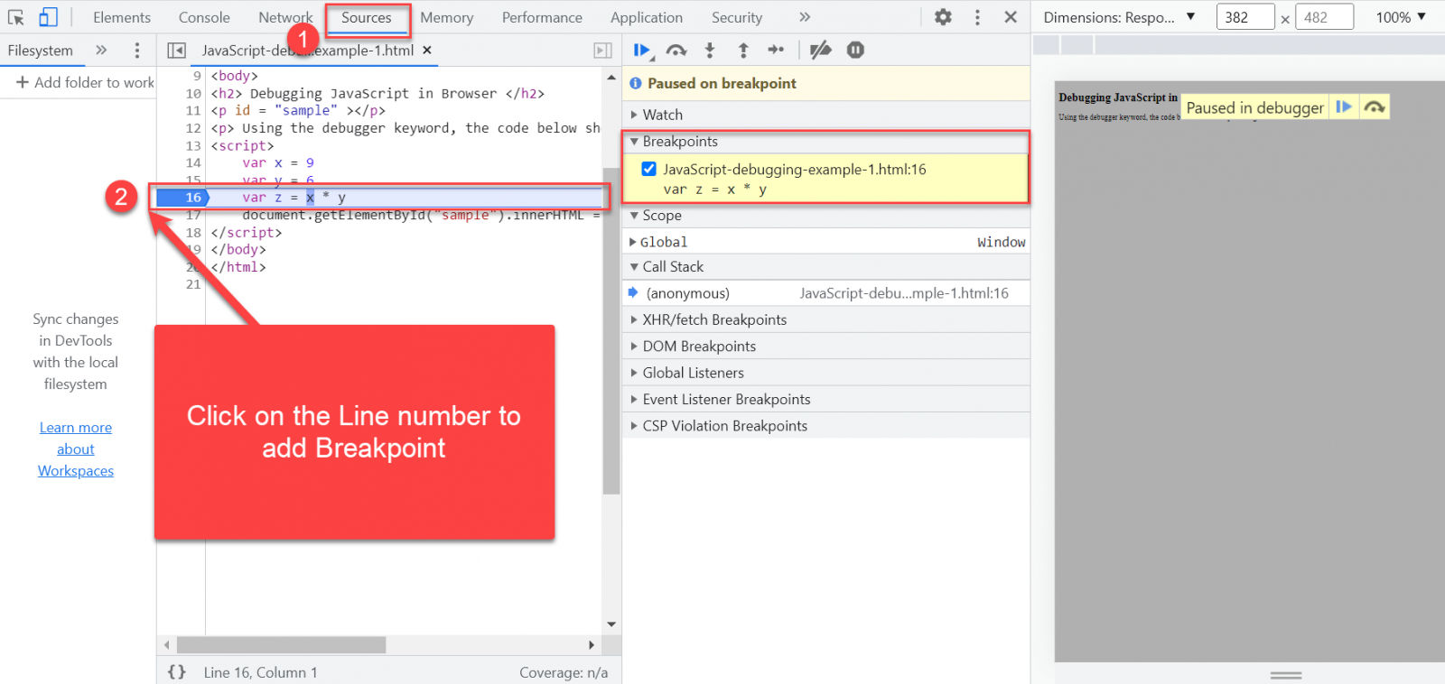Open DevTools kebab menu beside settings

[x=977, y=17]
